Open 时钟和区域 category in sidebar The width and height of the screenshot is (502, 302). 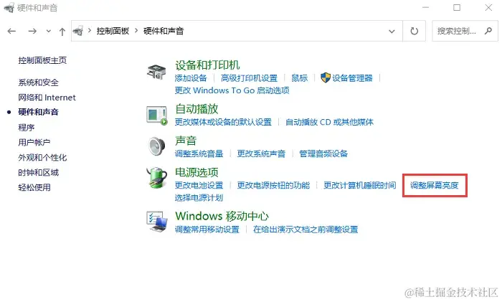pos(39,173)
